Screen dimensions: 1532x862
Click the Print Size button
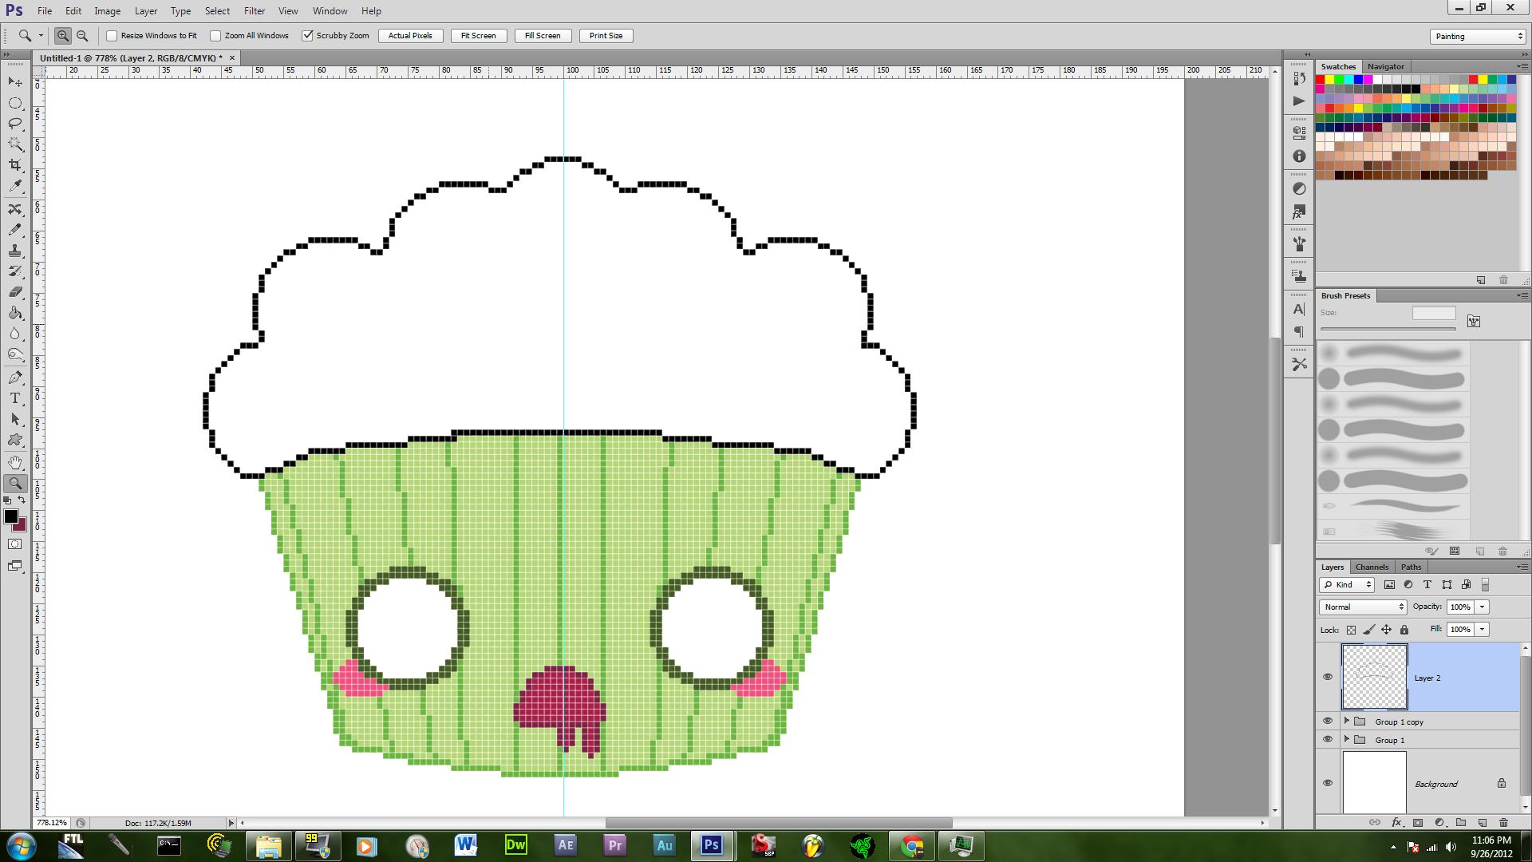[606, 36]
